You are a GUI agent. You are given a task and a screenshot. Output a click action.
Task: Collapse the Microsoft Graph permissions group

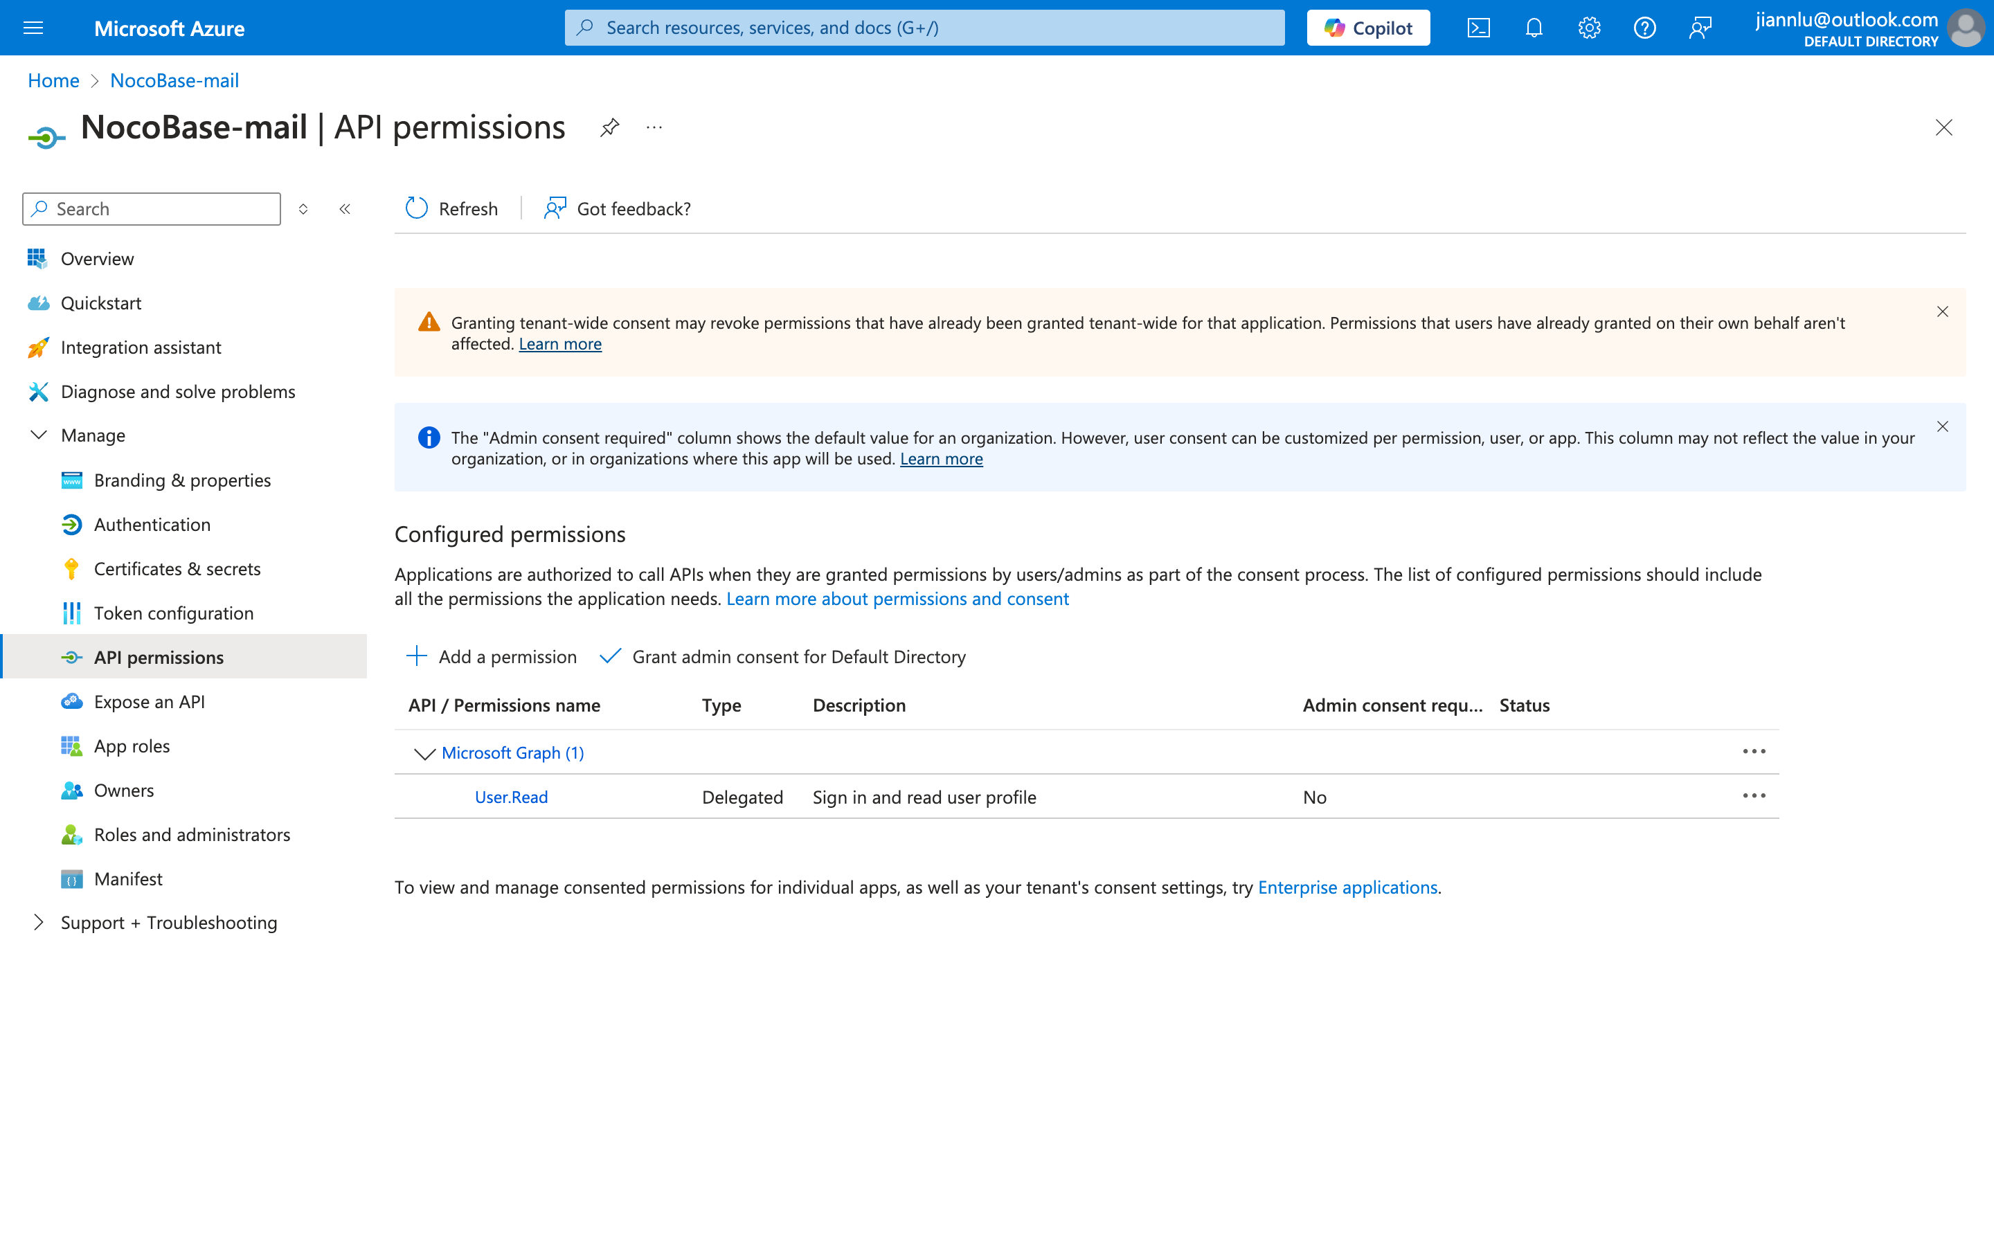point(424,753)
